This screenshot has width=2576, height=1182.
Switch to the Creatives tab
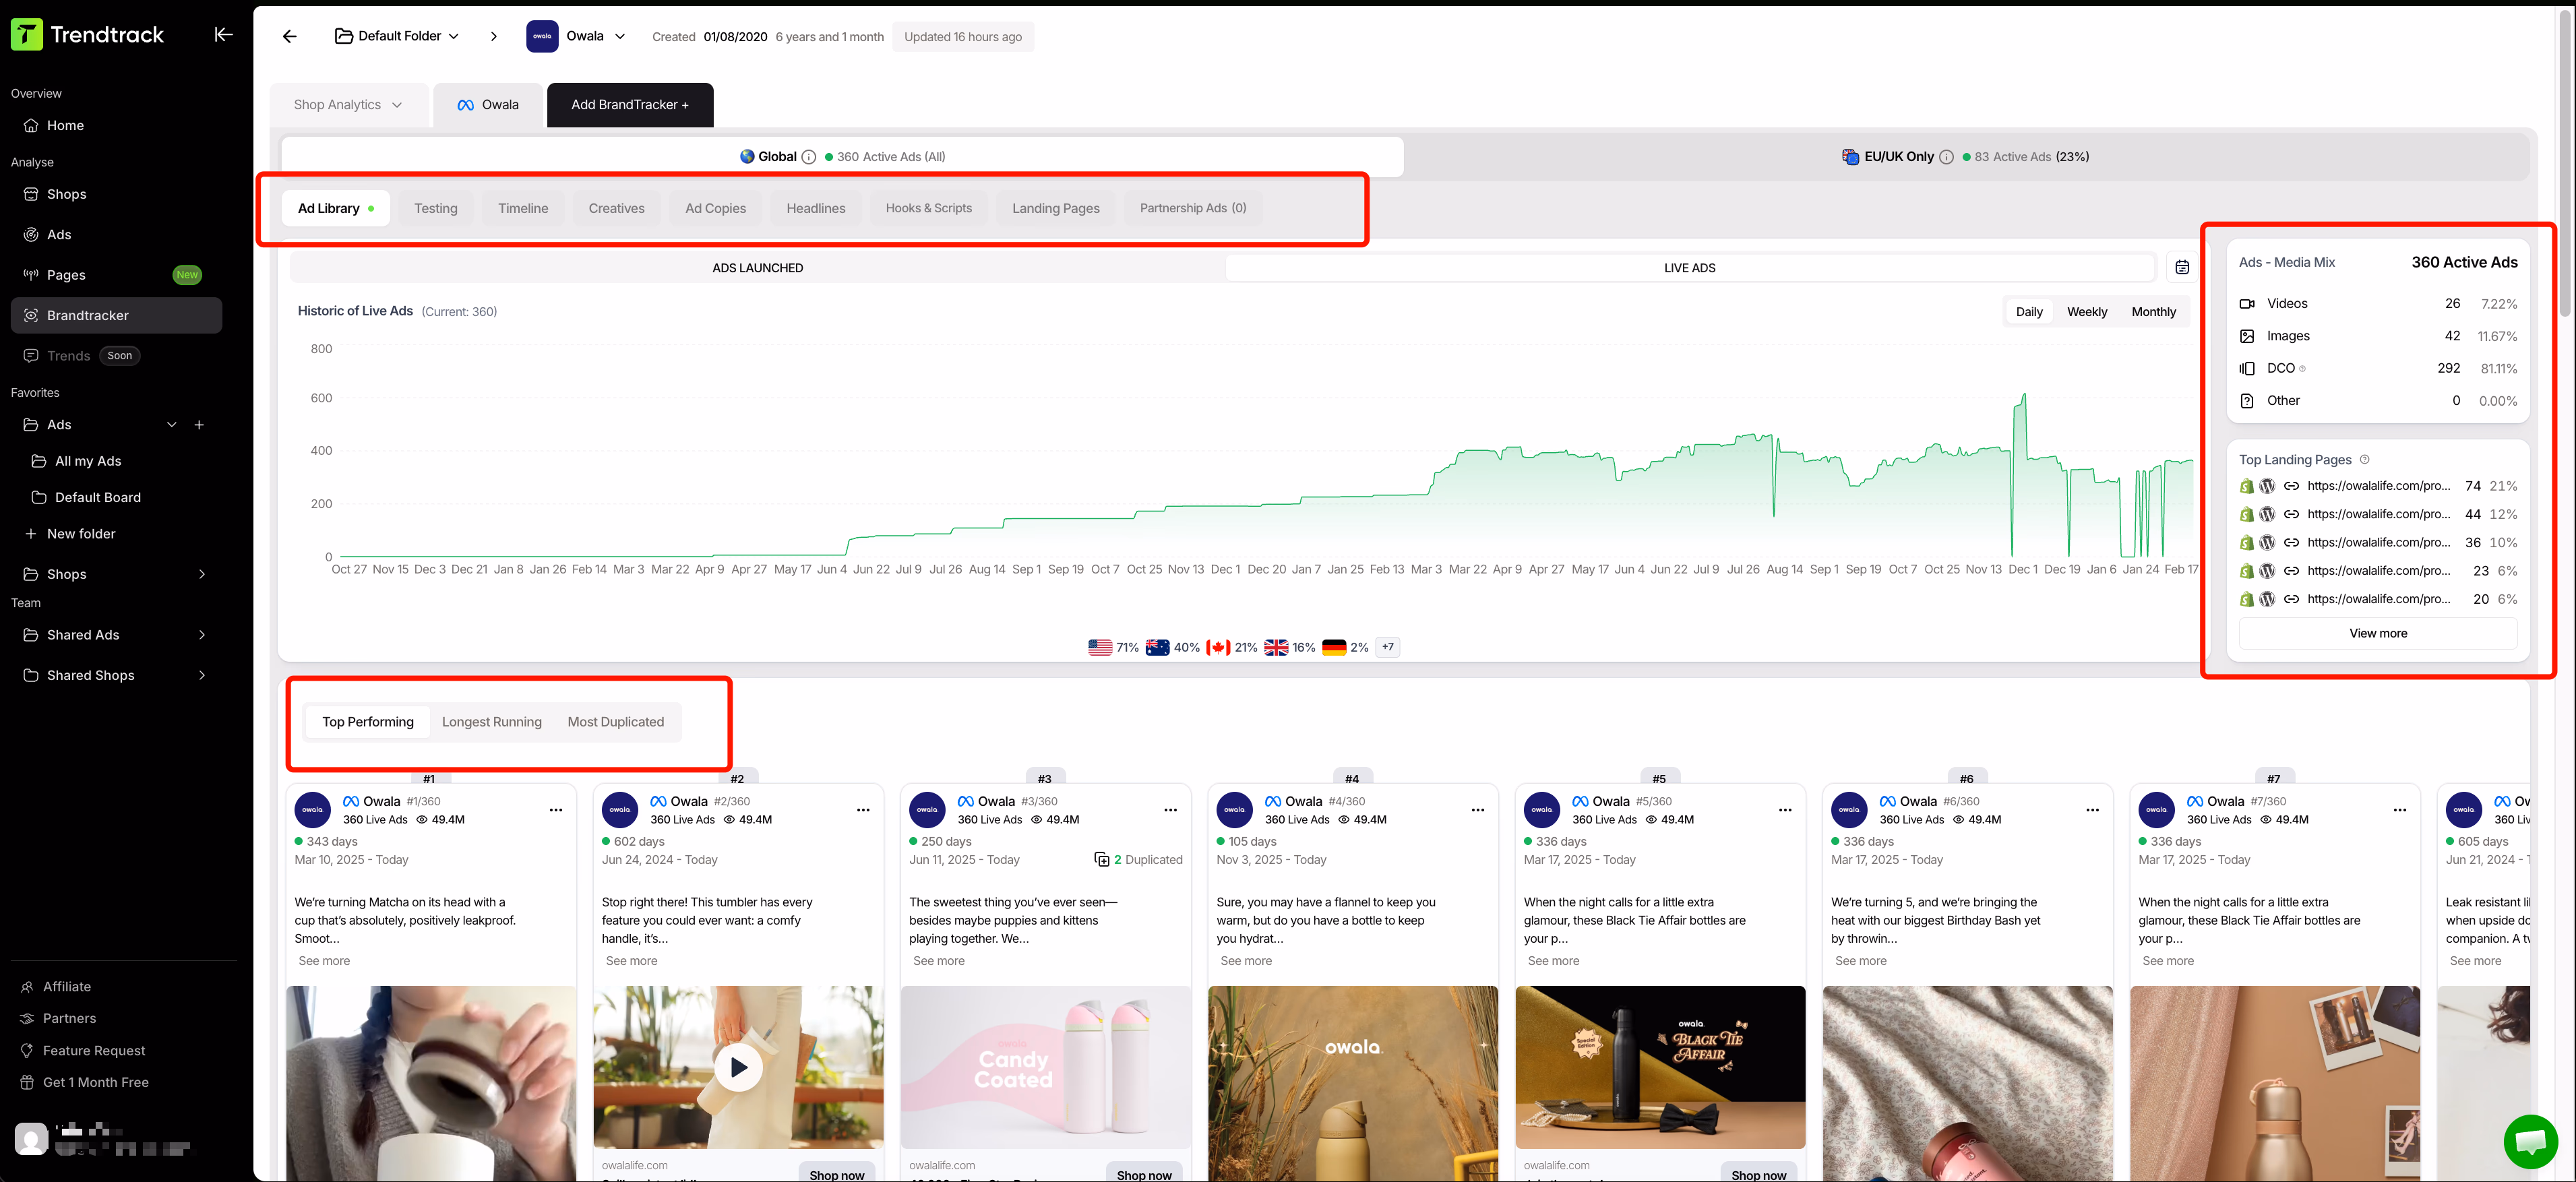[616, 208]
